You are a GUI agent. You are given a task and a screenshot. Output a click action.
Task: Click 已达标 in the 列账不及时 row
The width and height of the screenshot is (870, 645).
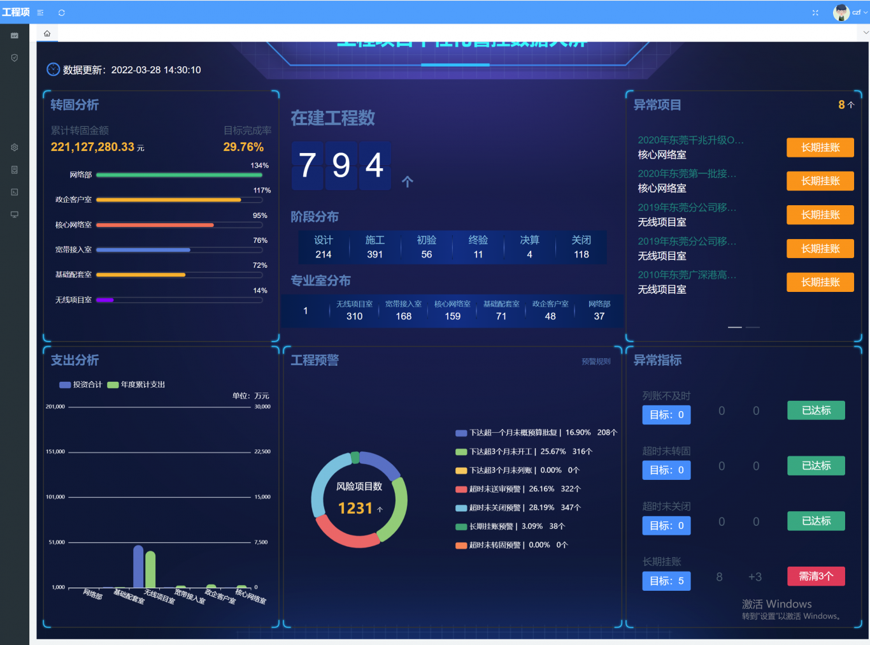coord(816,410)
